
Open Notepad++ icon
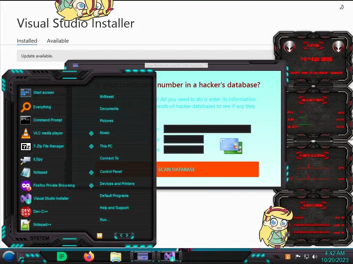tap(26, 224)
